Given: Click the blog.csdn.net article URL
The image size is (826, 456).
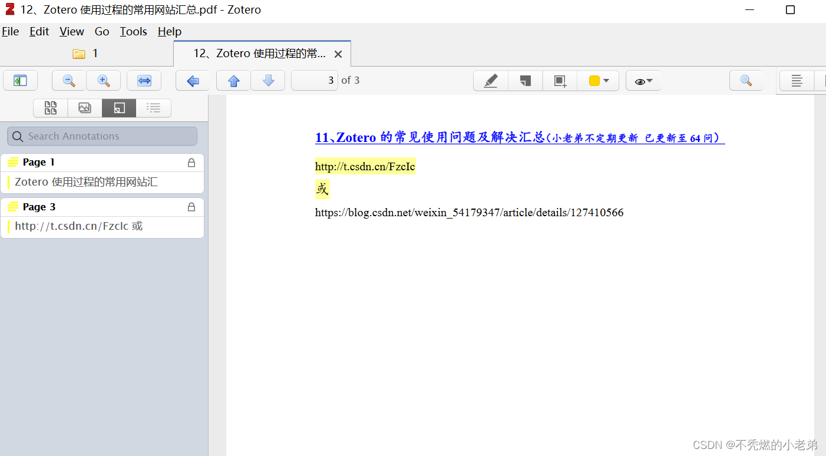Looking at the screenshot, I should click(x=469, y=213).
